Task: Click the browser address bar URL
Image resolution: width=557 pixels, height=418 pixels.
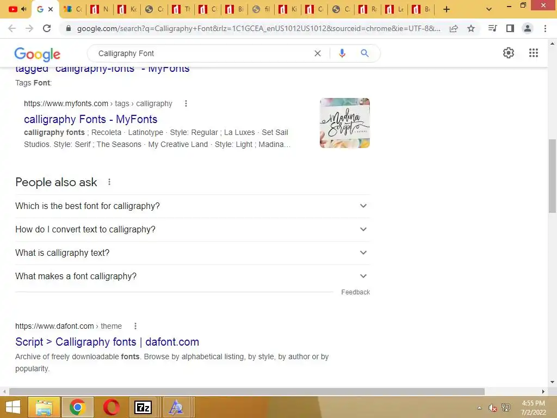Action: click(x=258, y=28)
